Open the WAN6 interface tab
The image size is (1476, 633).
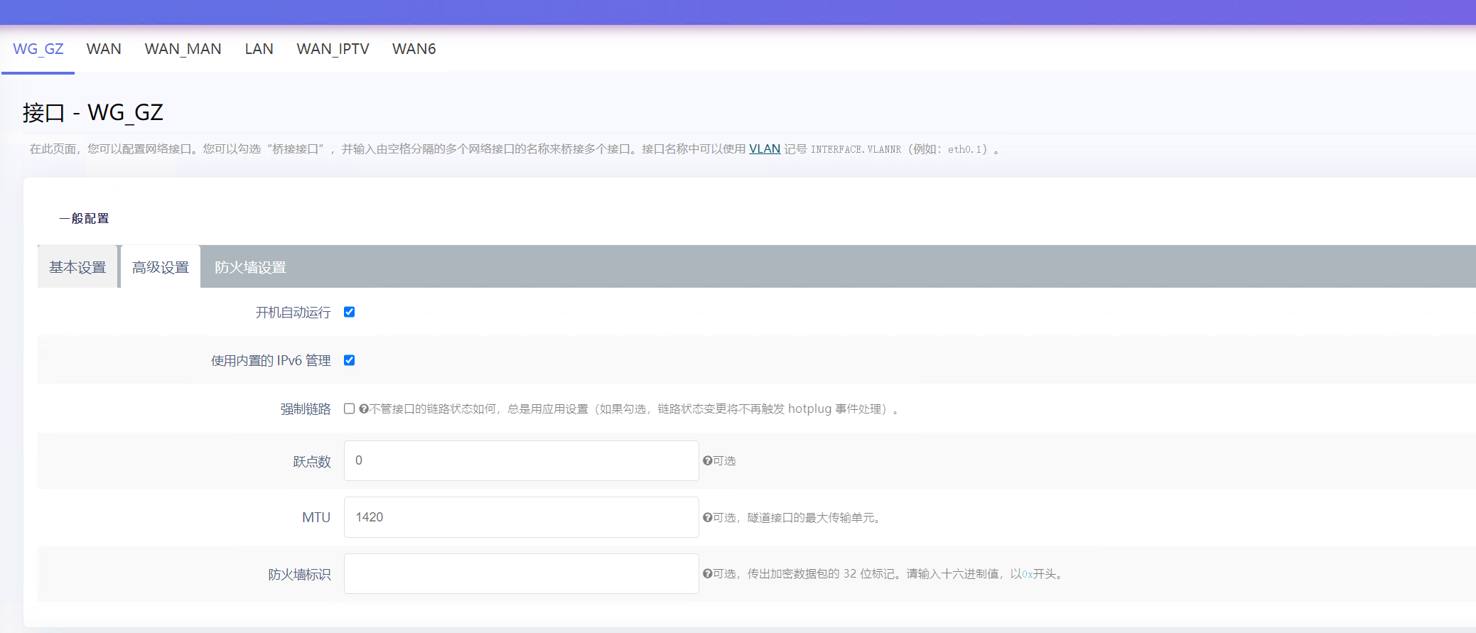point(414,49)
